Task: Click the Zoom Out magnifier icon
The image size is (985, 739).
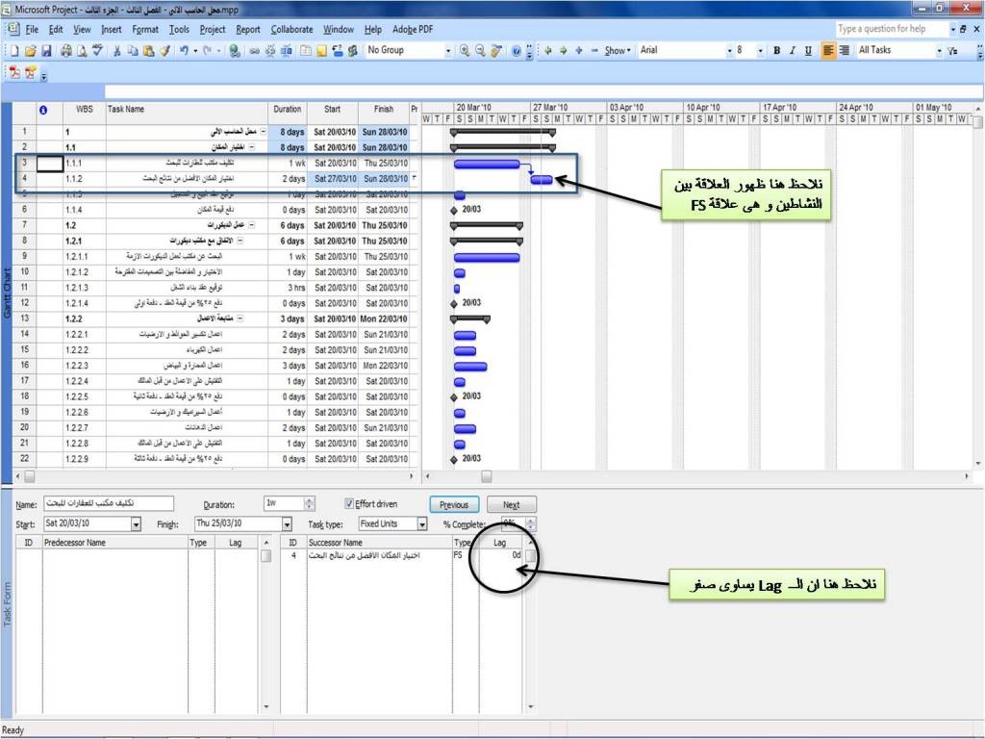Action: click(x=480, y=51)
